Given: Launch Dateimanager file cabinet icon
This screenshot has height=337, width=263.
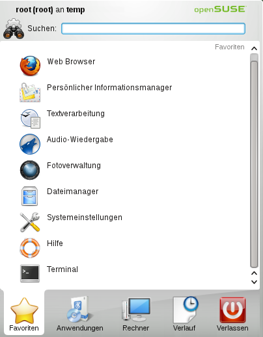Looking at the screenshot, I should (x=30, y=196).
